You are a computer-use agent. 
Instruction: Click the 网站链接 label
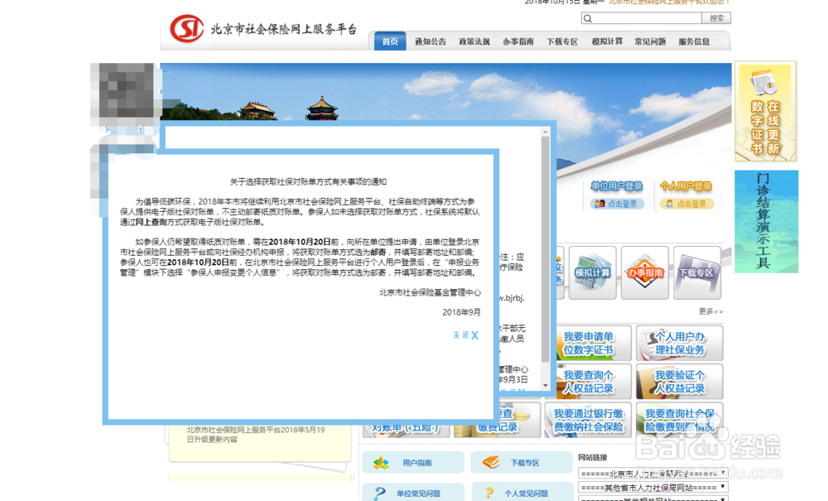[x=593, y=457]
